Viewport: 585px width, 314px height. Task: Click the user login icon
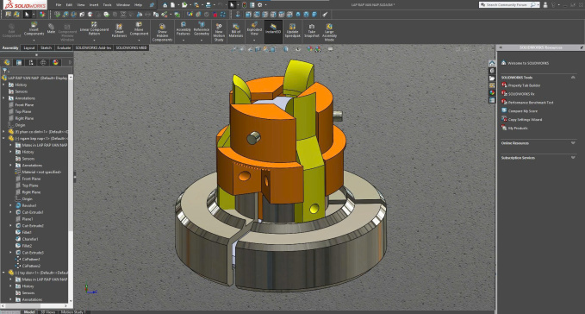(x=545, y=5)
